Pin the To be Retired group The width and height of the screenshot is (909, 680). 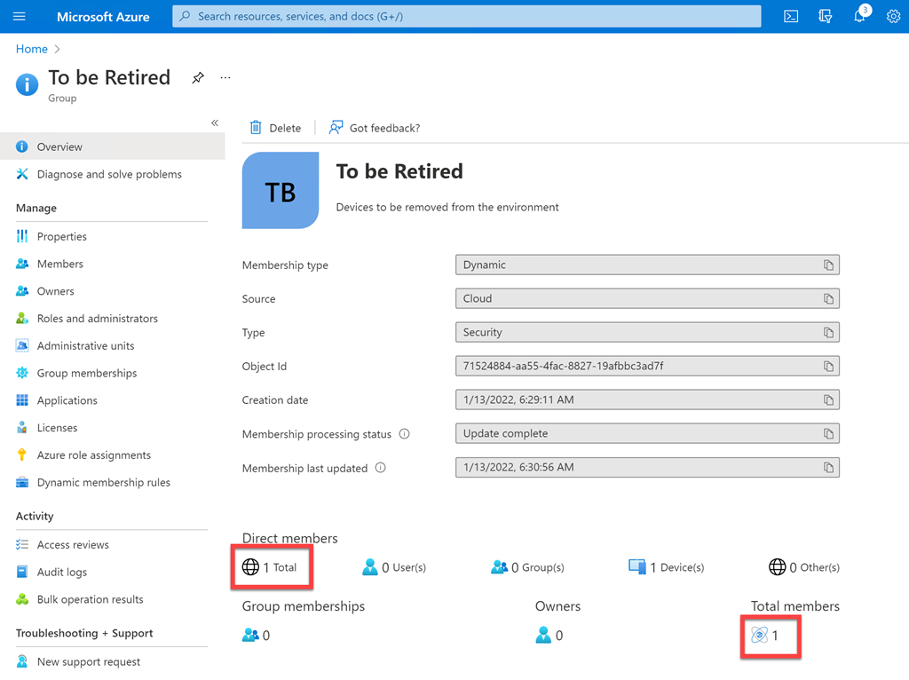point(198,78)
